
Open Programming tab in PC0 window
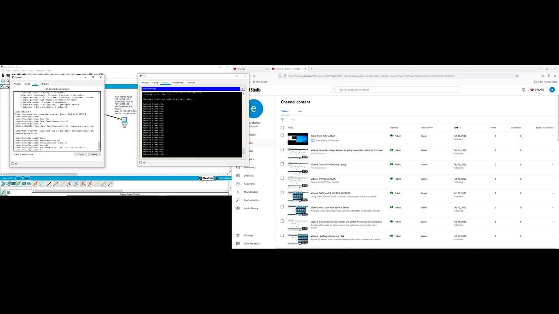click(178, 82)
